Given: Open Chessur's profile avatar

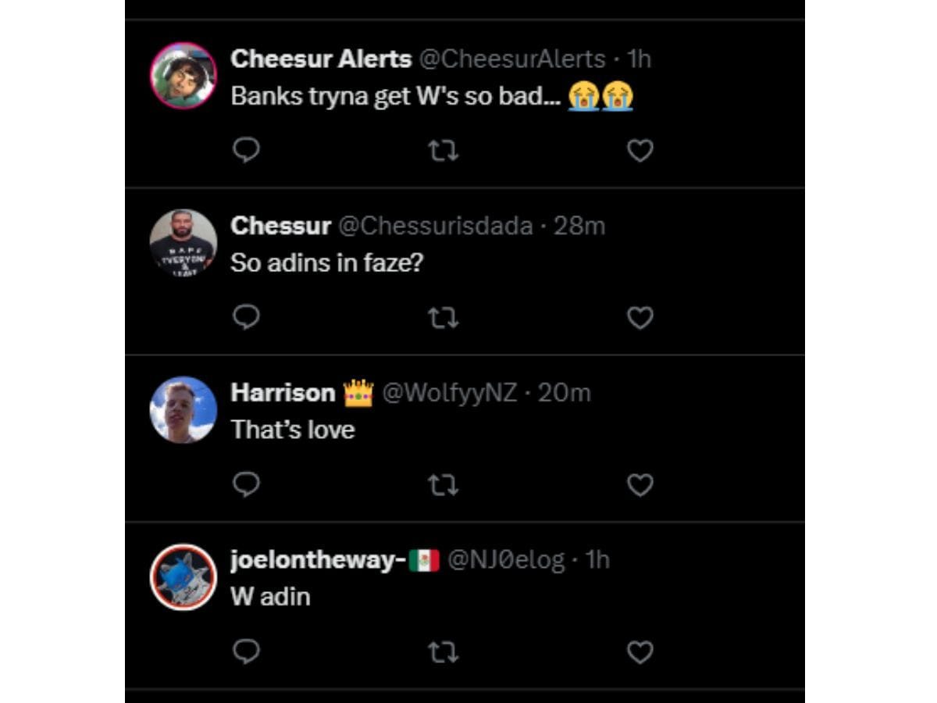Looking at the screenshot, I should (183, 242).
